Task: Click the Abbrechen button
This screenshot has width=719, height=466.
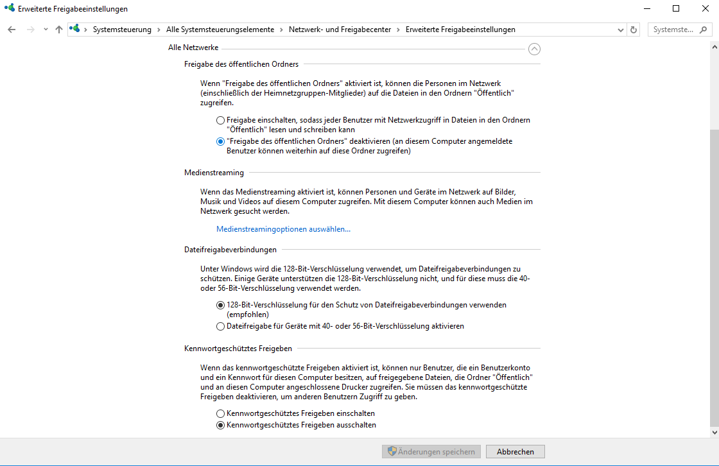Action: coord(515,452)
